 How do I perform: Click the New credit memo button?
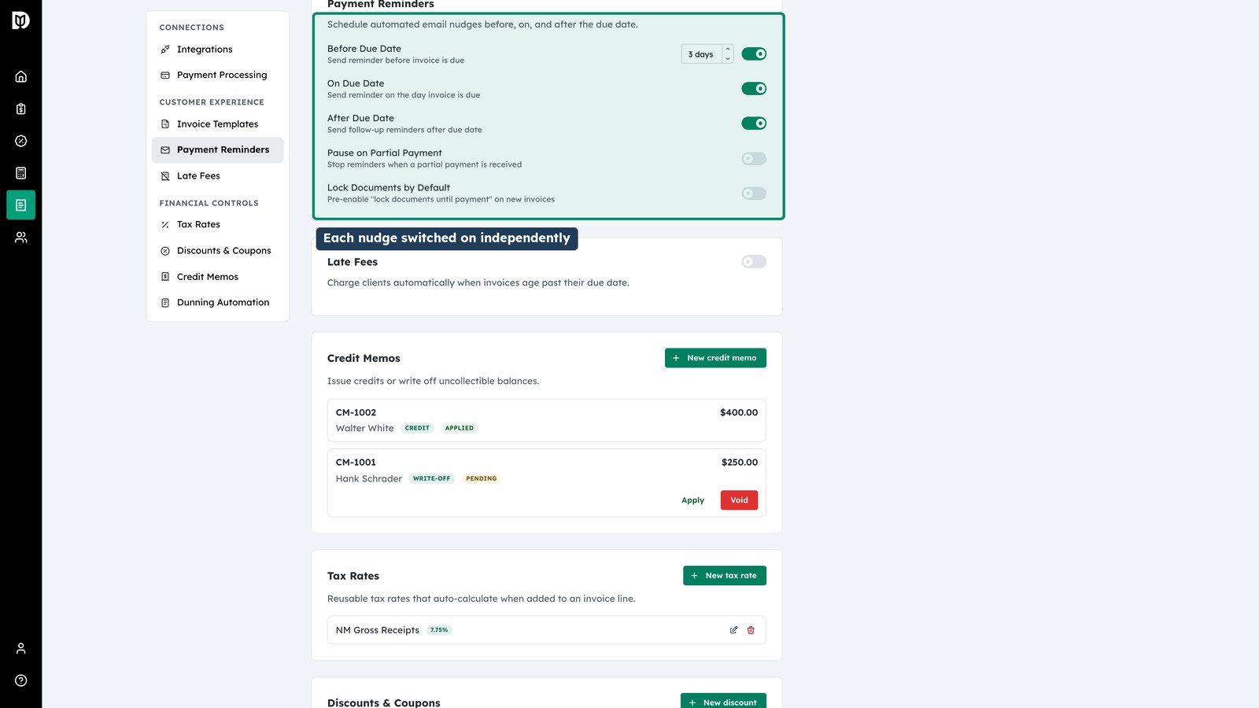[x=715, y=358]
